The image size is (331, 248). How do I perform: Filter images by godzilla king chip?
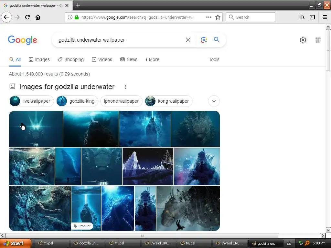[77, 101]
